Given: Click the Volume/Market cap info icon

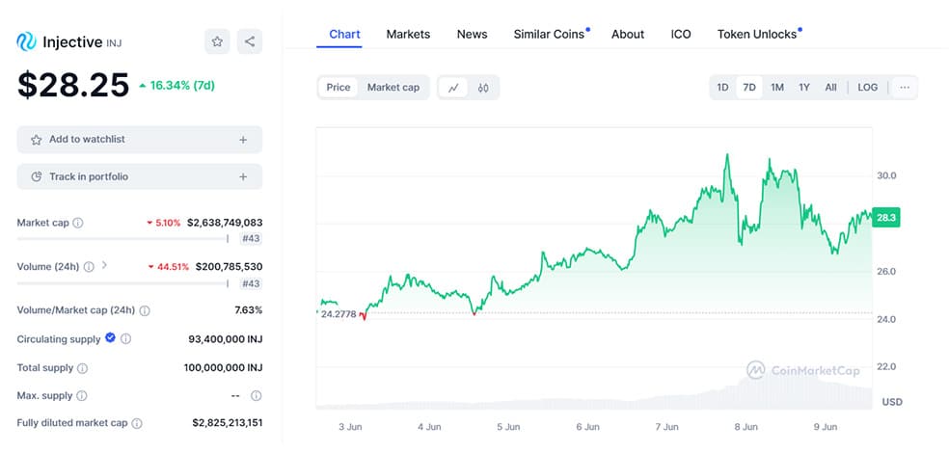Looking at the screenshot, I should point(145,310).
